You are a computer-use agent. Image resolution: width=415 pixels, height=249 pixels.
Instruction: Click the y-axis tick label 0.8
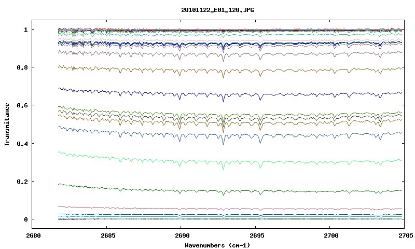pos(22,67)
